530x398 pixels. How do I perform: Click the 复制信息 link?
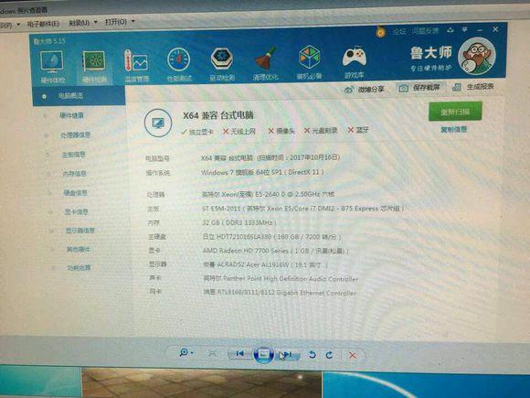pyautogui.click(x=453, y=129)
